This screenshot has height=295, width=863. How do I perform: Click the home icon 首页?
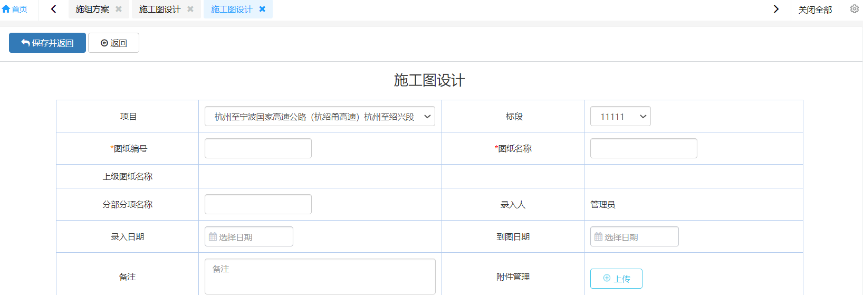[14, 9]
